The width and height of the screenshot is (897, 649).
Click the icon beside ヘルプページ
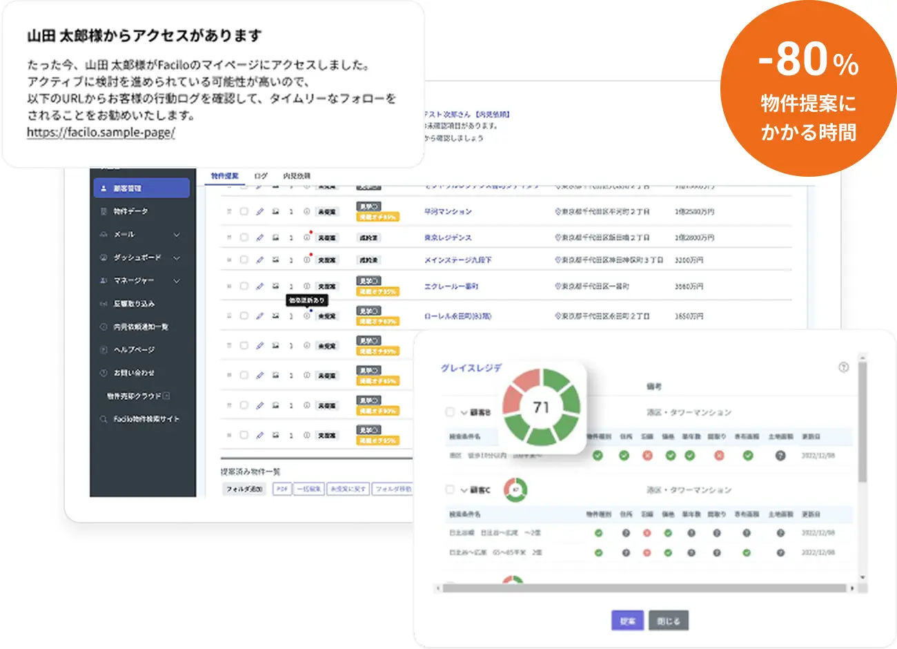click(x=103, y=349)
